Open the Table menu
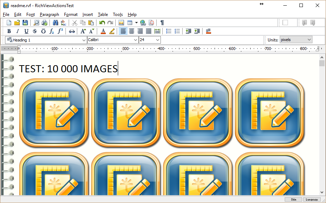This screenshot has width=326, height=203. point(103,15)
